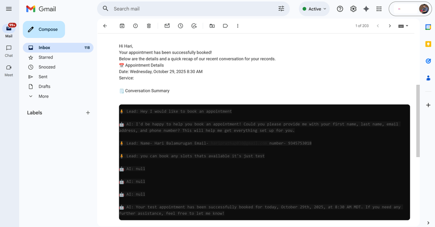Mark the email as unread

click(167, 26)
